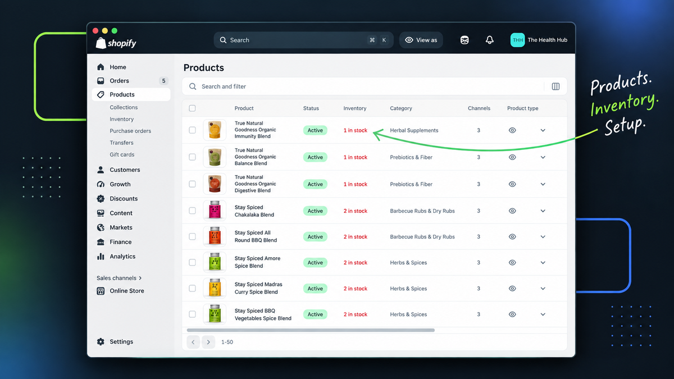Click the Inventory column header

point(355,108)
